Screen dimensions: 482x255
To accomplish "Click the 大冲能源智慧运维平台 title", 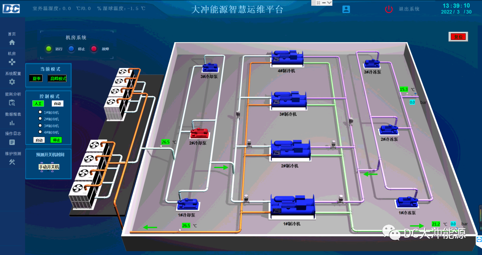I will click(x=237, y=10).
